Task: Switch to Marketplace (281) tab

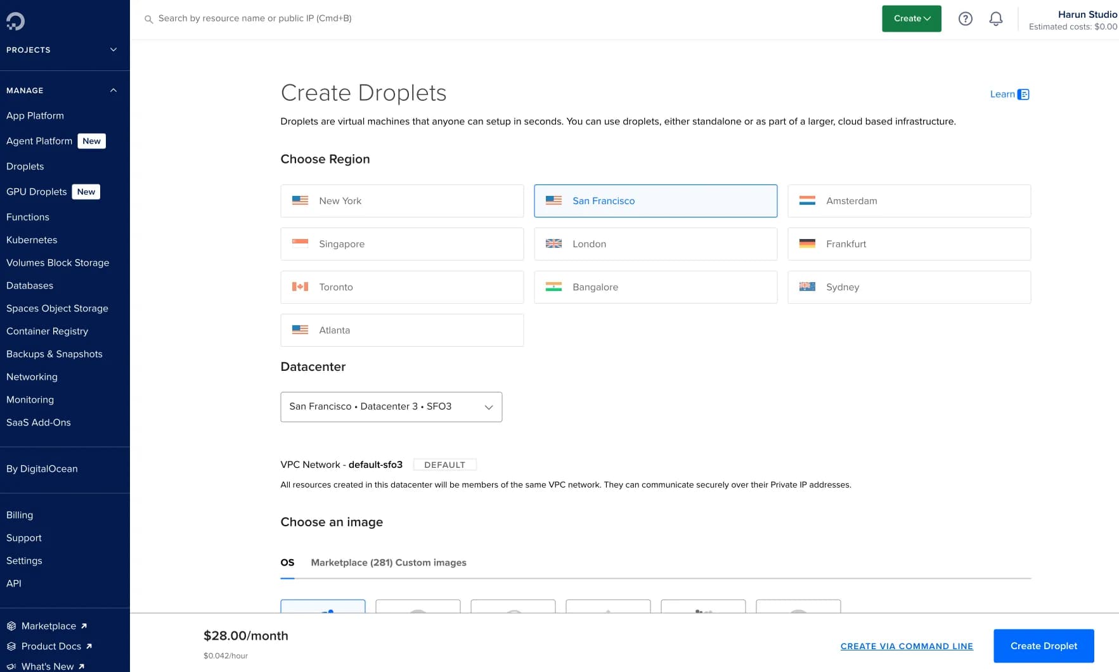Action: click(351, 562)
